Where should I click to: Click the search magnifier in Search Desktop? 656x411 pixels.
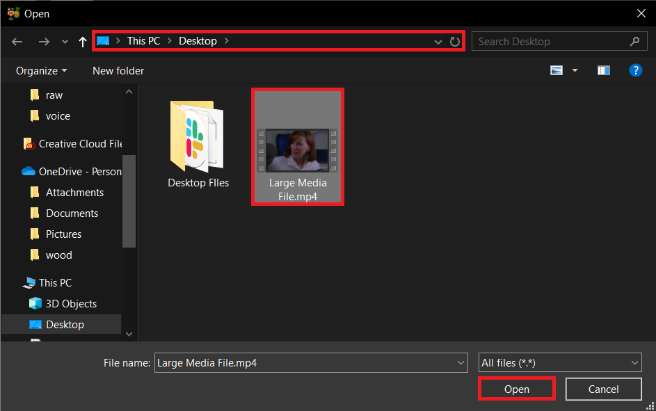pos(634,41)
